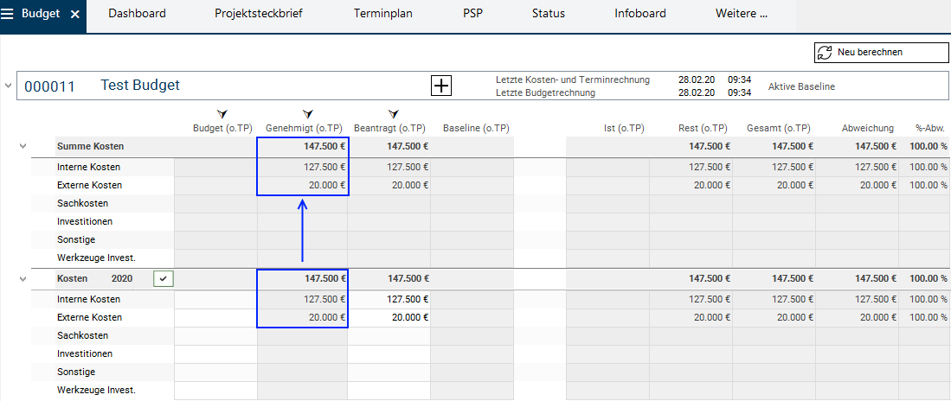This screenshot has height=401, width=951.
Task: Close the Budget tab with X
Action: pos(74,14)
